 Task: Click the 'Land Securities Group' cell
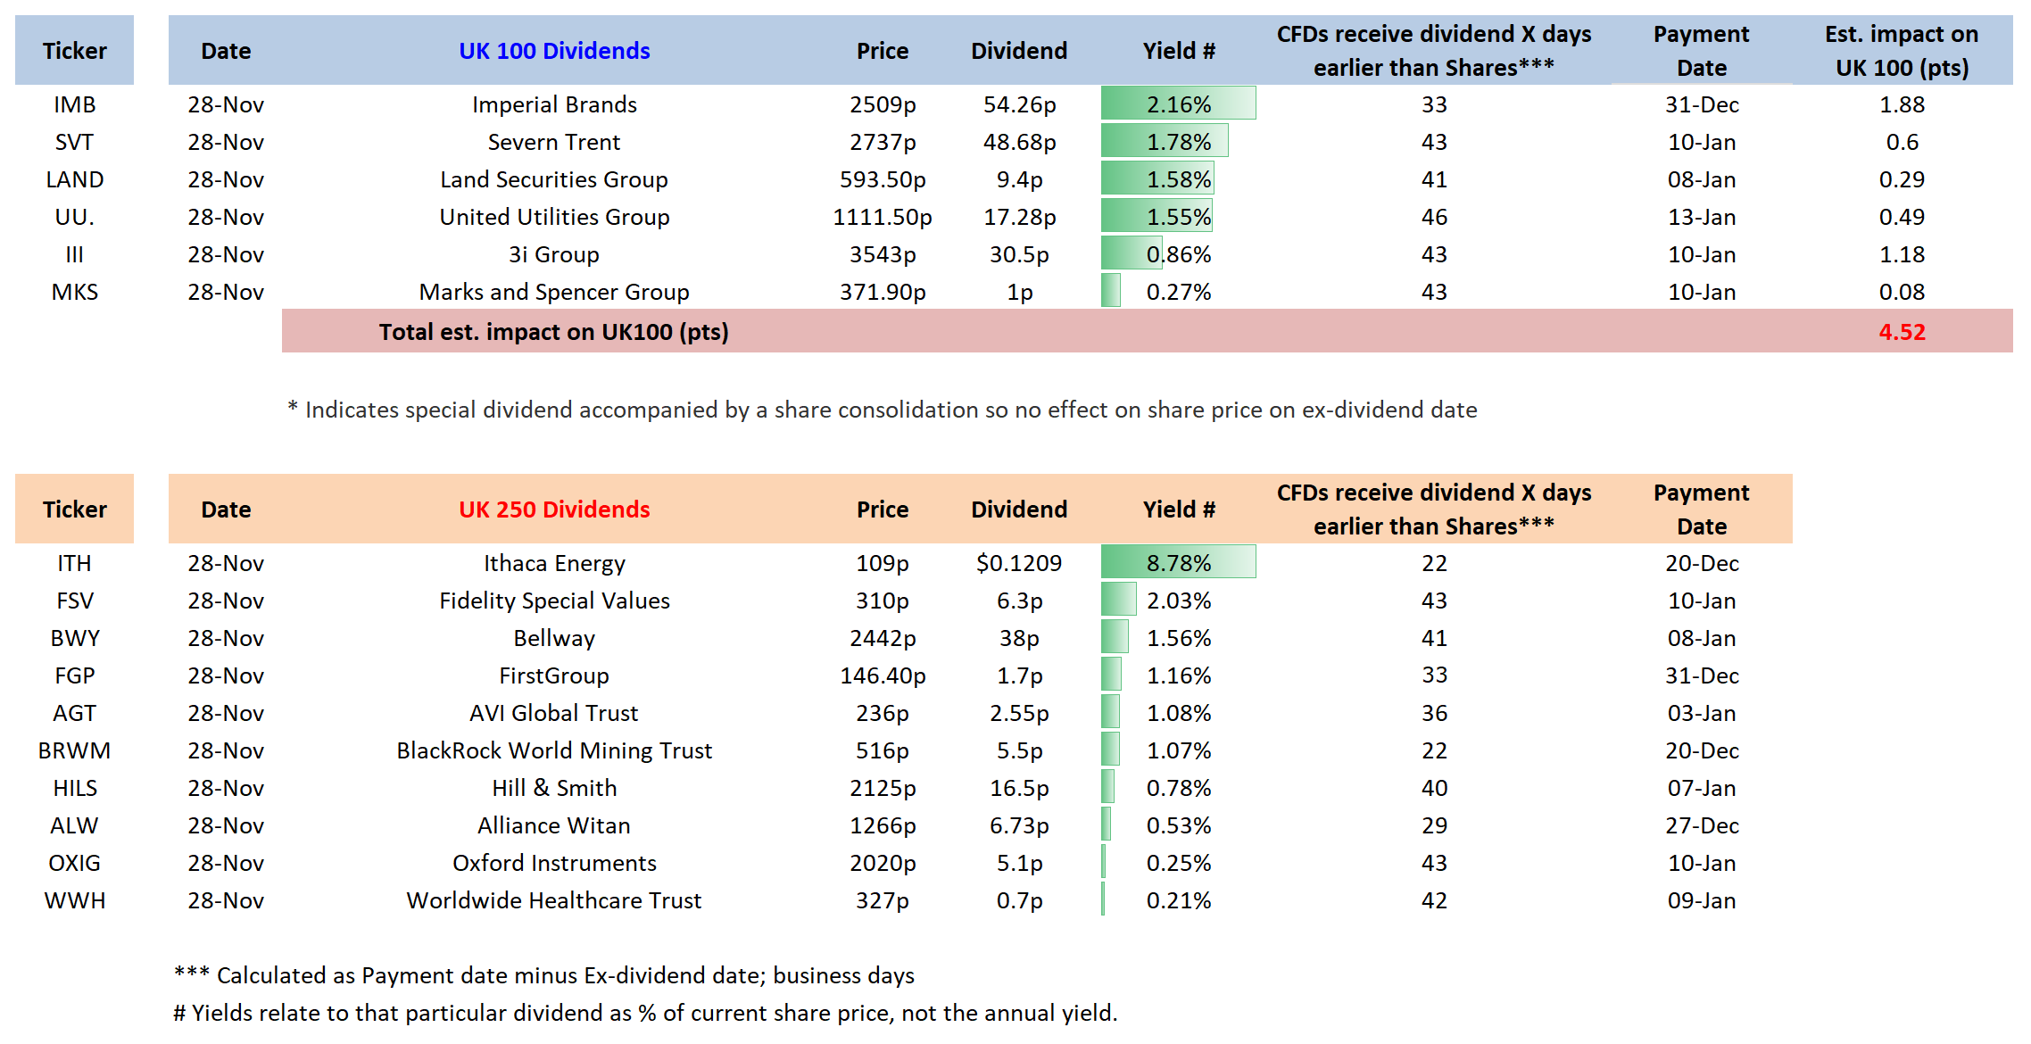tap(554, 179)
